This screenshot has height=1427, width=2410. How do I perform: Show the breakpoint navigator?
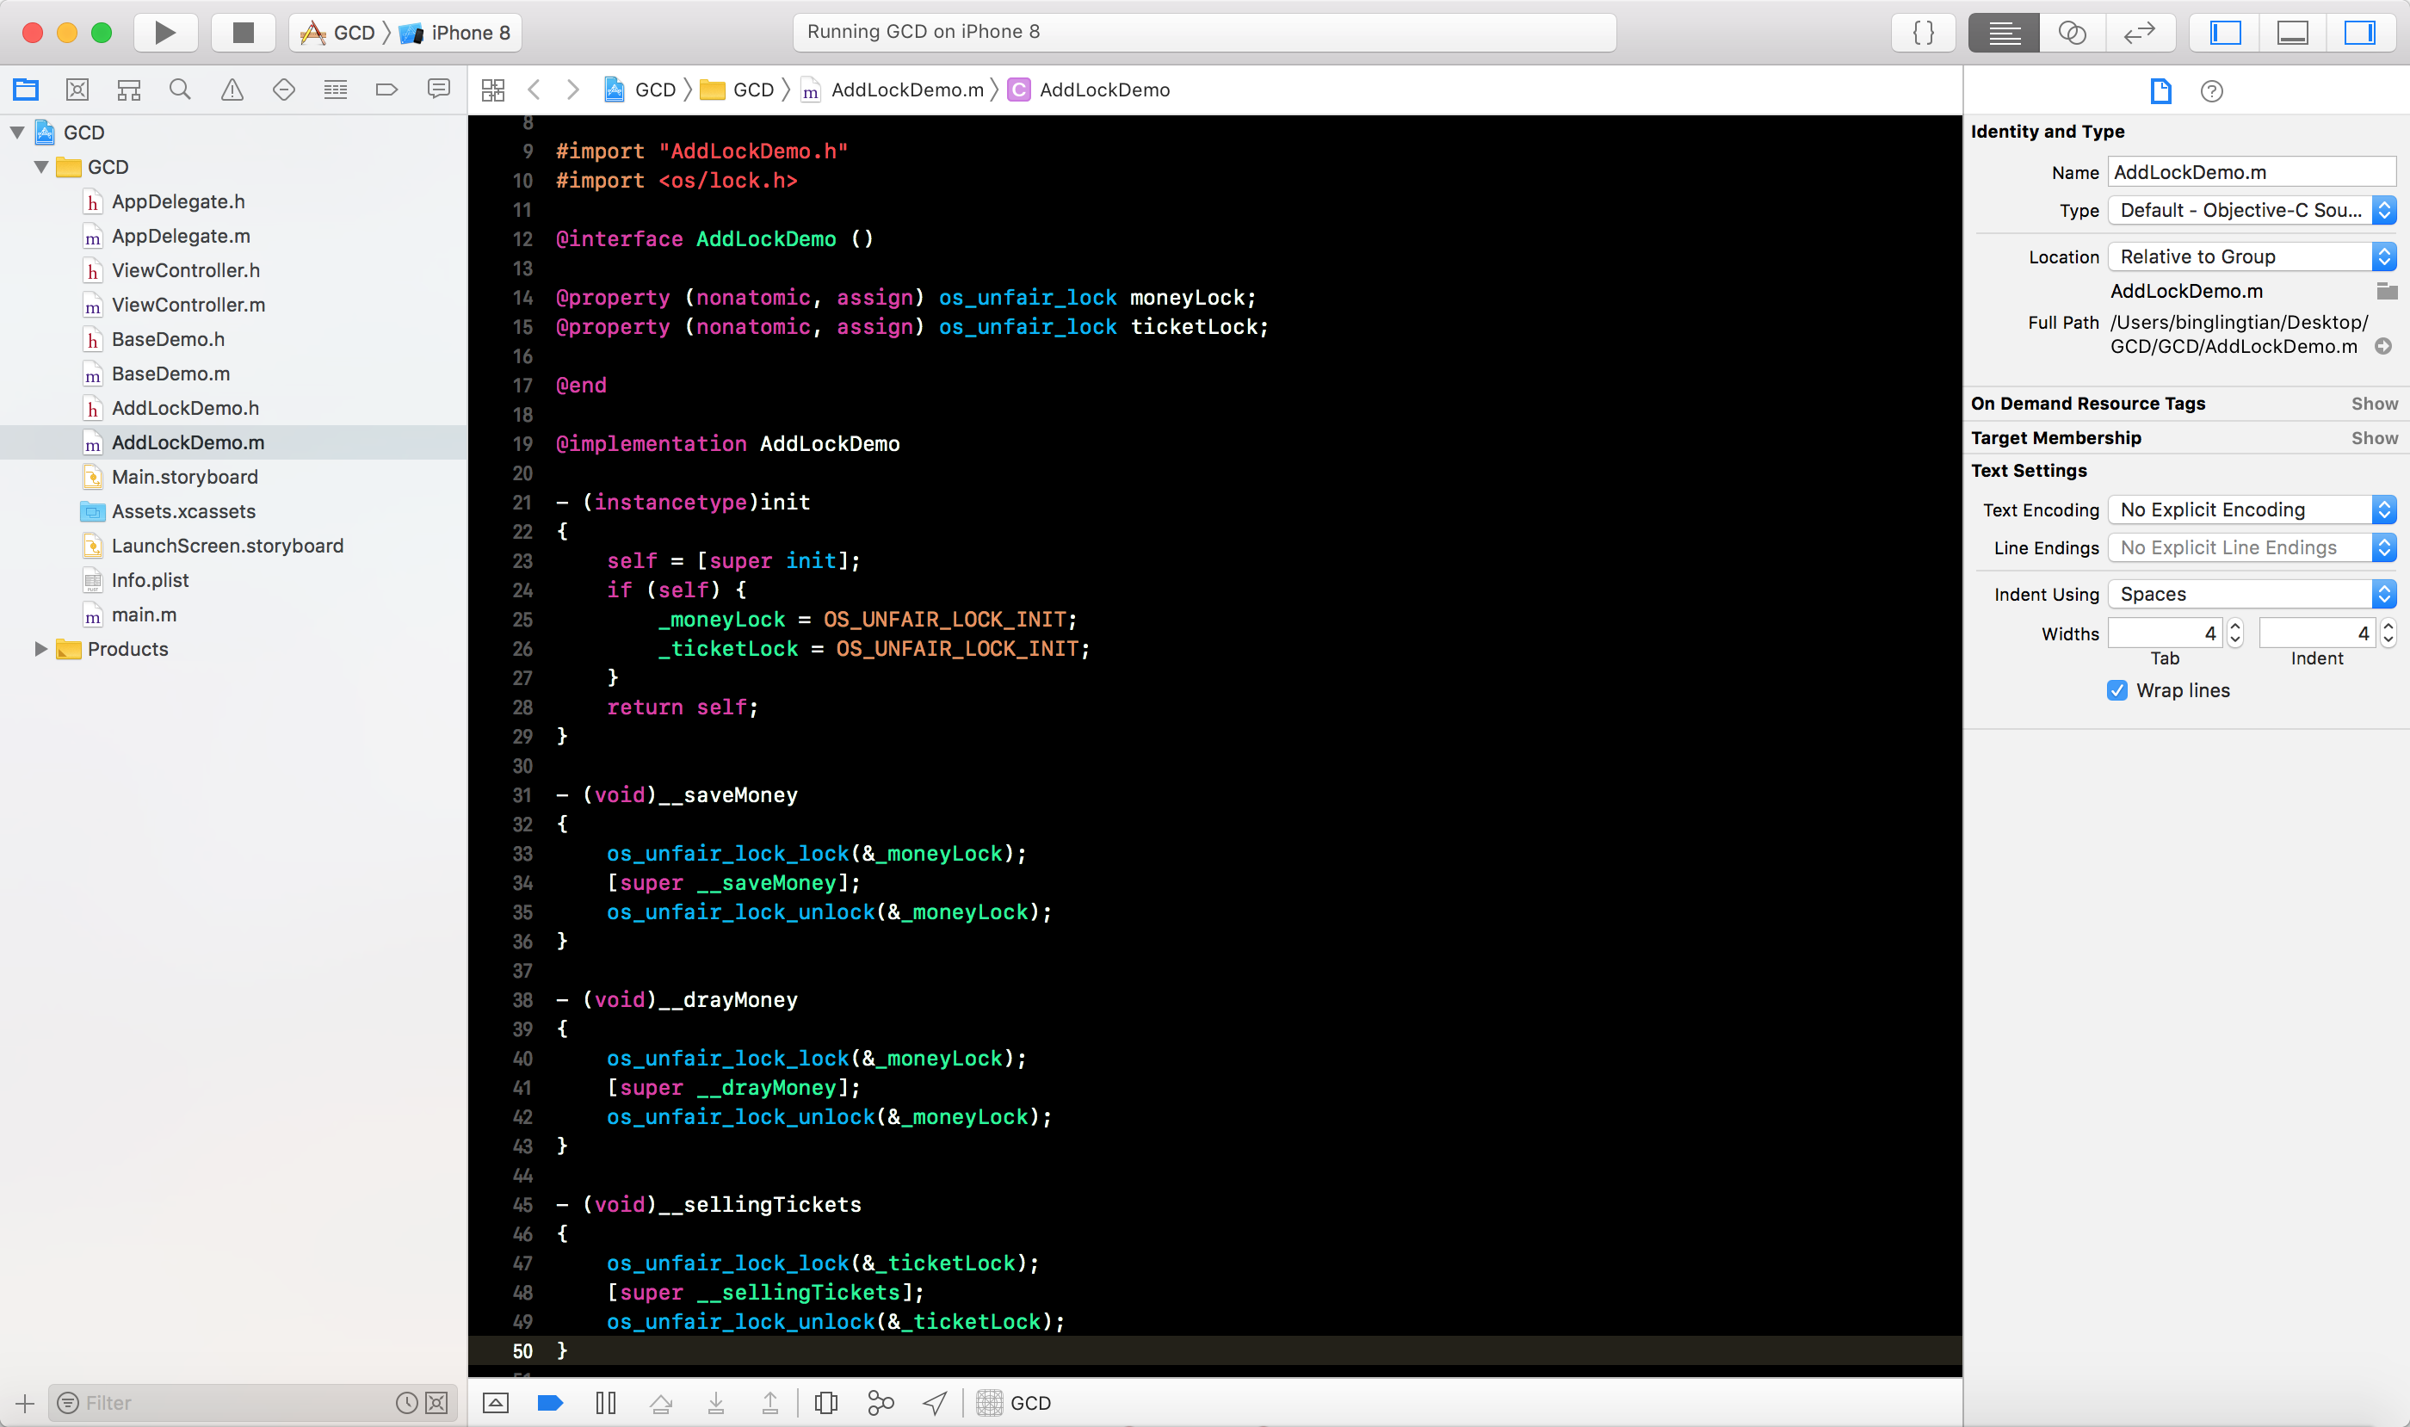coord(386,90)
